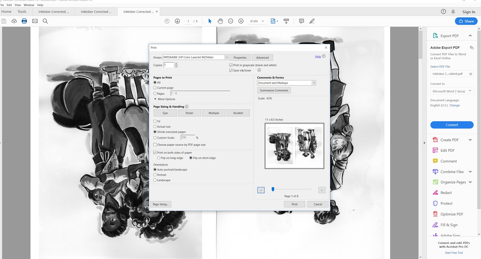Select Flip on long edge option
The image size is (481, 259).
click(159, 158)
